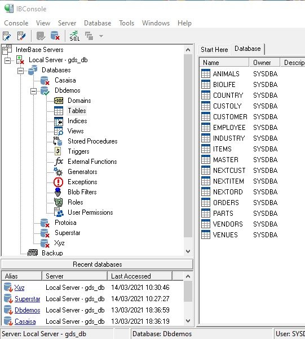Image resolution: width=305 pixels, height=339 pixels.
Task: Select the User Permissions tree label
Action: 90,212
